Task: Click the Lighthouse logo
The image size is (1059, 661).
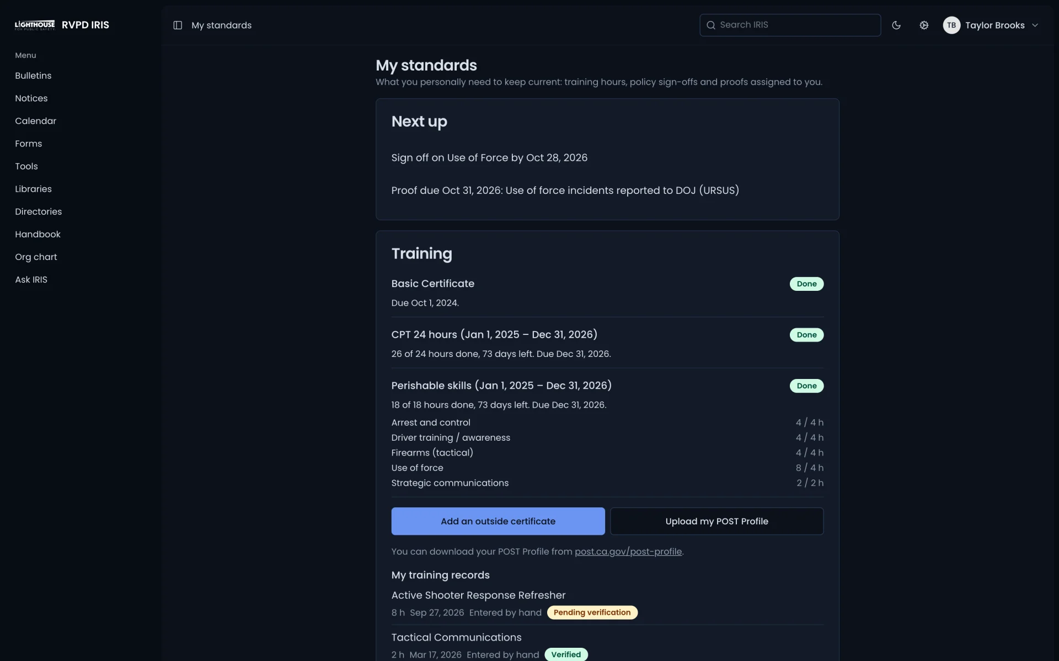Action: [35, 25]
